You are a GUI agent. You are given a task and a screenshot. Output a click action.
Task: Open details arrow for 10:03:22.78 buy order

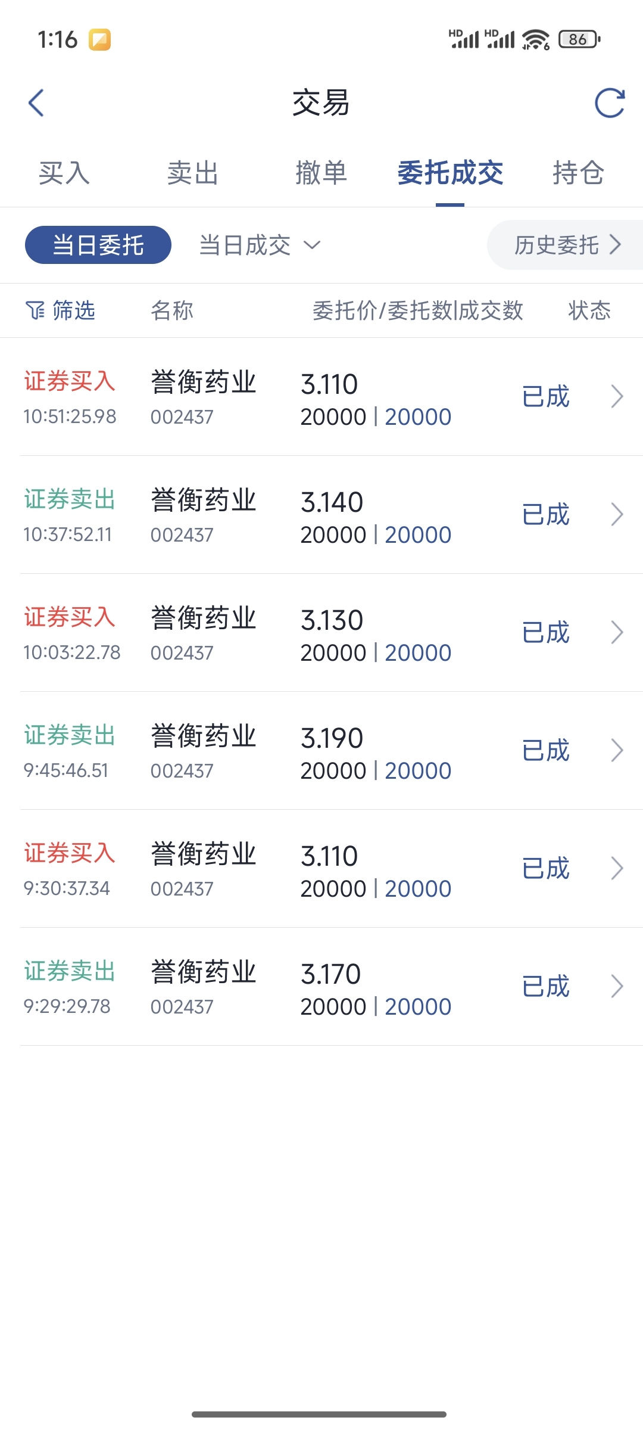(617, 632)
